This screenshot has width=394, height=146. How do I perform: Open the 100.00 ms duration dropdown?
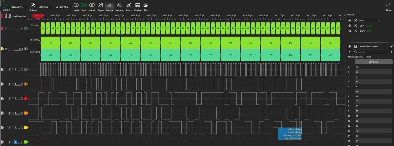(x=46, y=6)
